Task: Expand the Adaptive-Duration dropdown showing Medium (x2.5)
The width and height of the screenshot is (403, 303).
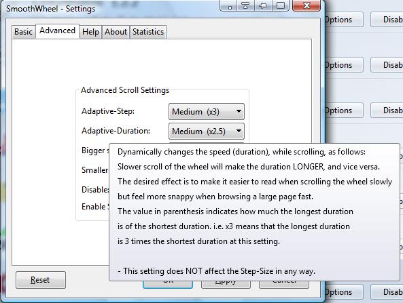Action: click(207, 132)
